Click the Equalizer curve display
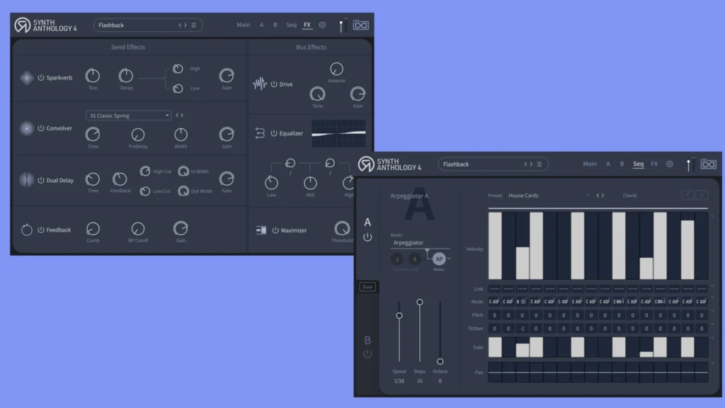The image size is (725, 408). coord(338,129)
